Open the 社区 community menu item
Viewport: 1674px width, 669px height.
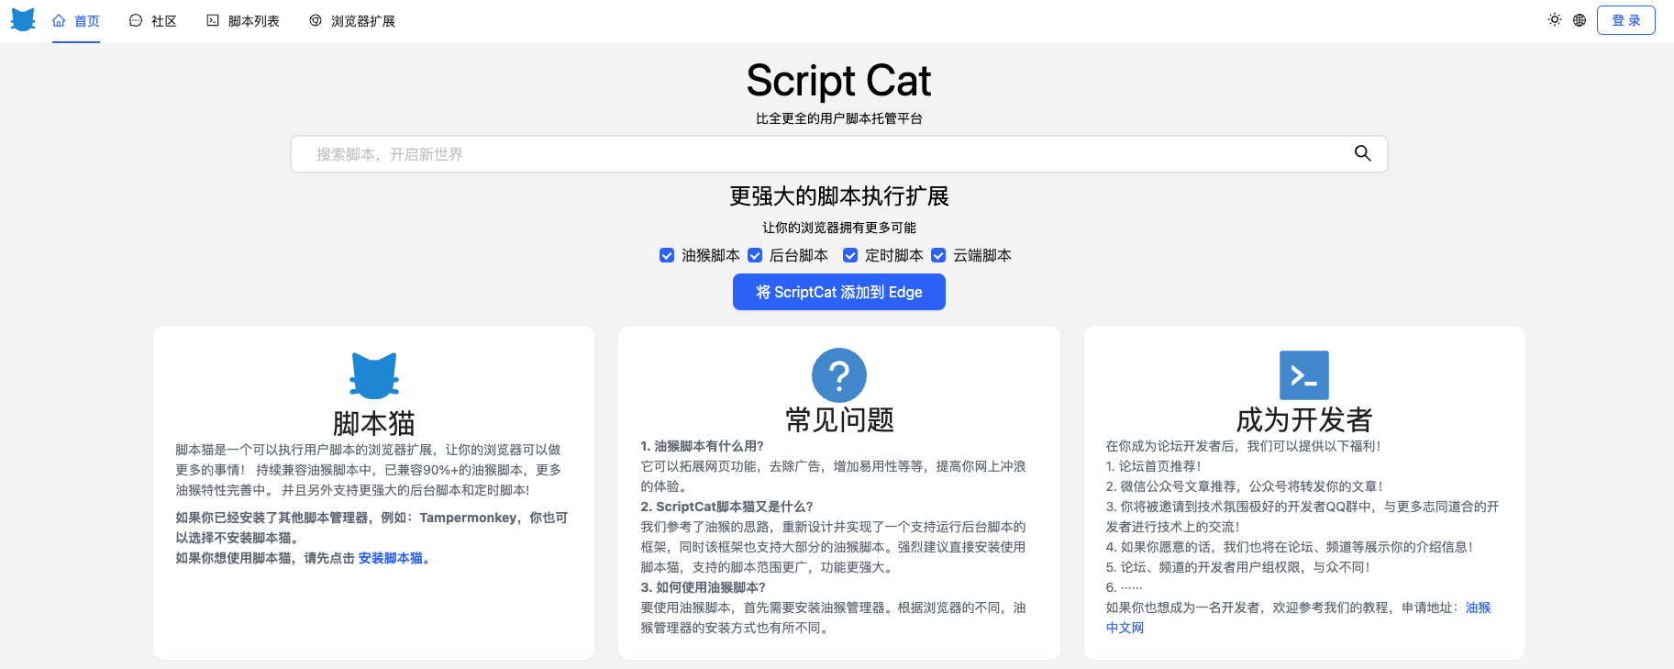click(x=153, y=21)
